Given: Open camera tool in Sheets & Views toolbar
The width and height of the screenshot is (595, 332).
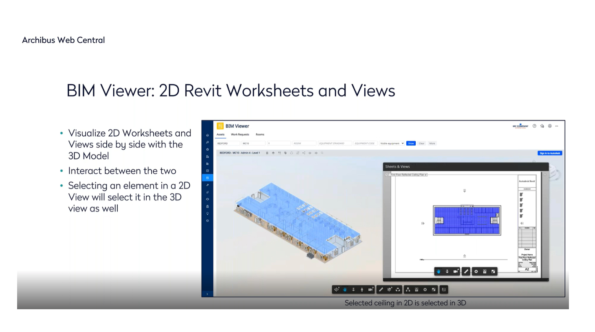Looking at the screenshot, I should point(456,271).
